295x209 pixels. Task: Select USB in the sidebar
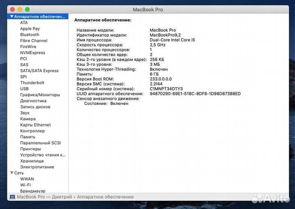tap(25, 89)
